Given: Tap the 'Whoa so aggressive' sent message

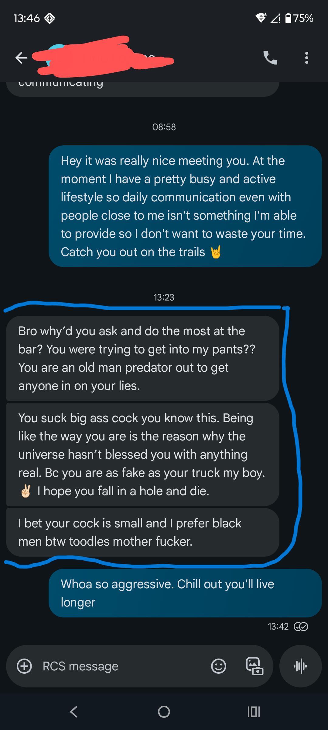Looking at the screenshot, I should point(185,593).
